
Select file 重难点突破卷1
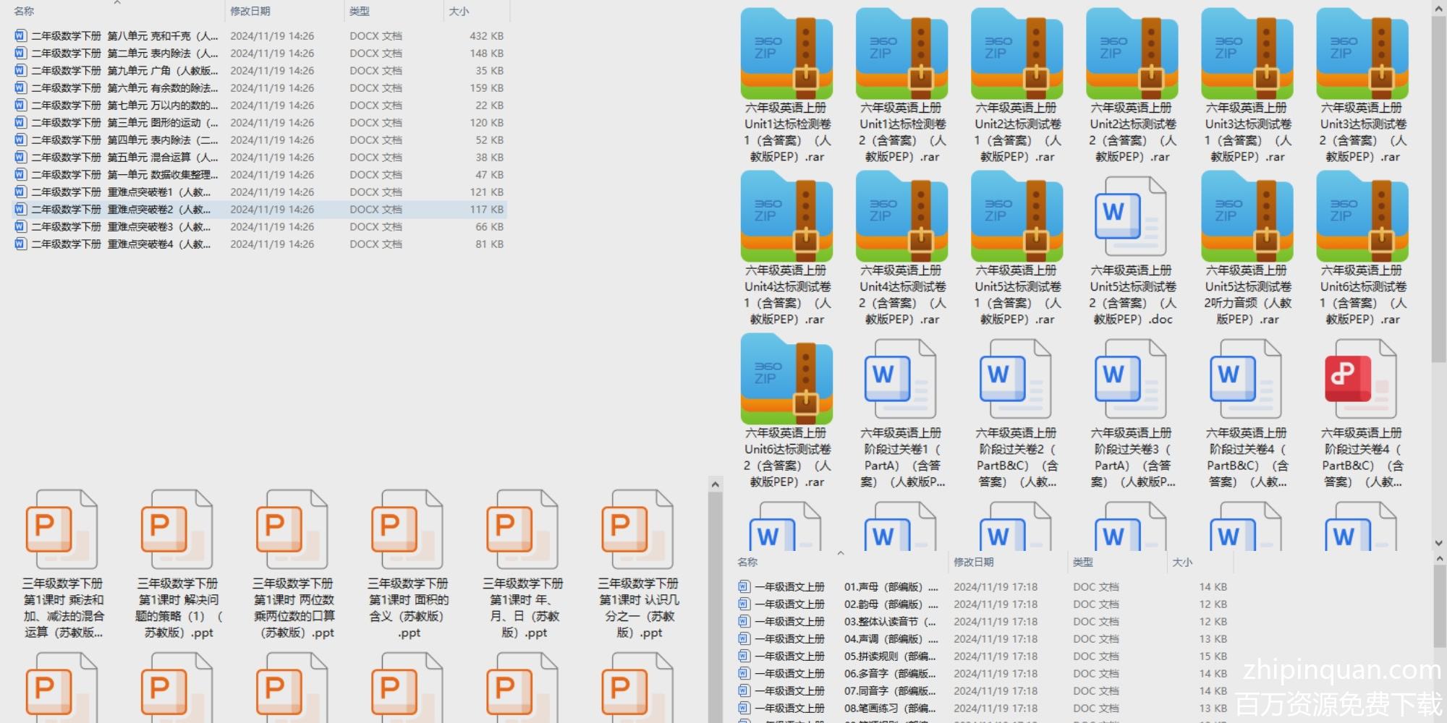pos(260,192)
